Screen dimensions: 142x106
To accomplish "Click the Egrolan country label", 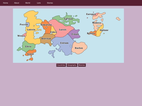I will point(68,19).
